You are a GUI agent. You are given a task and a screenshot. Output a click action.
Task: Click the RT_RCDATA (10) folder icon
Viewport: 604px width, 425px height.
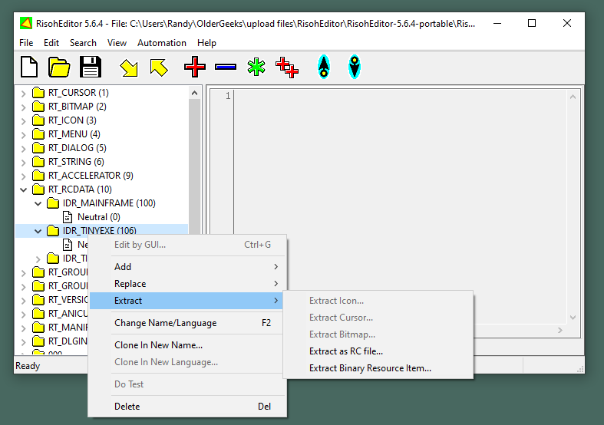click(x=38, y=189)
